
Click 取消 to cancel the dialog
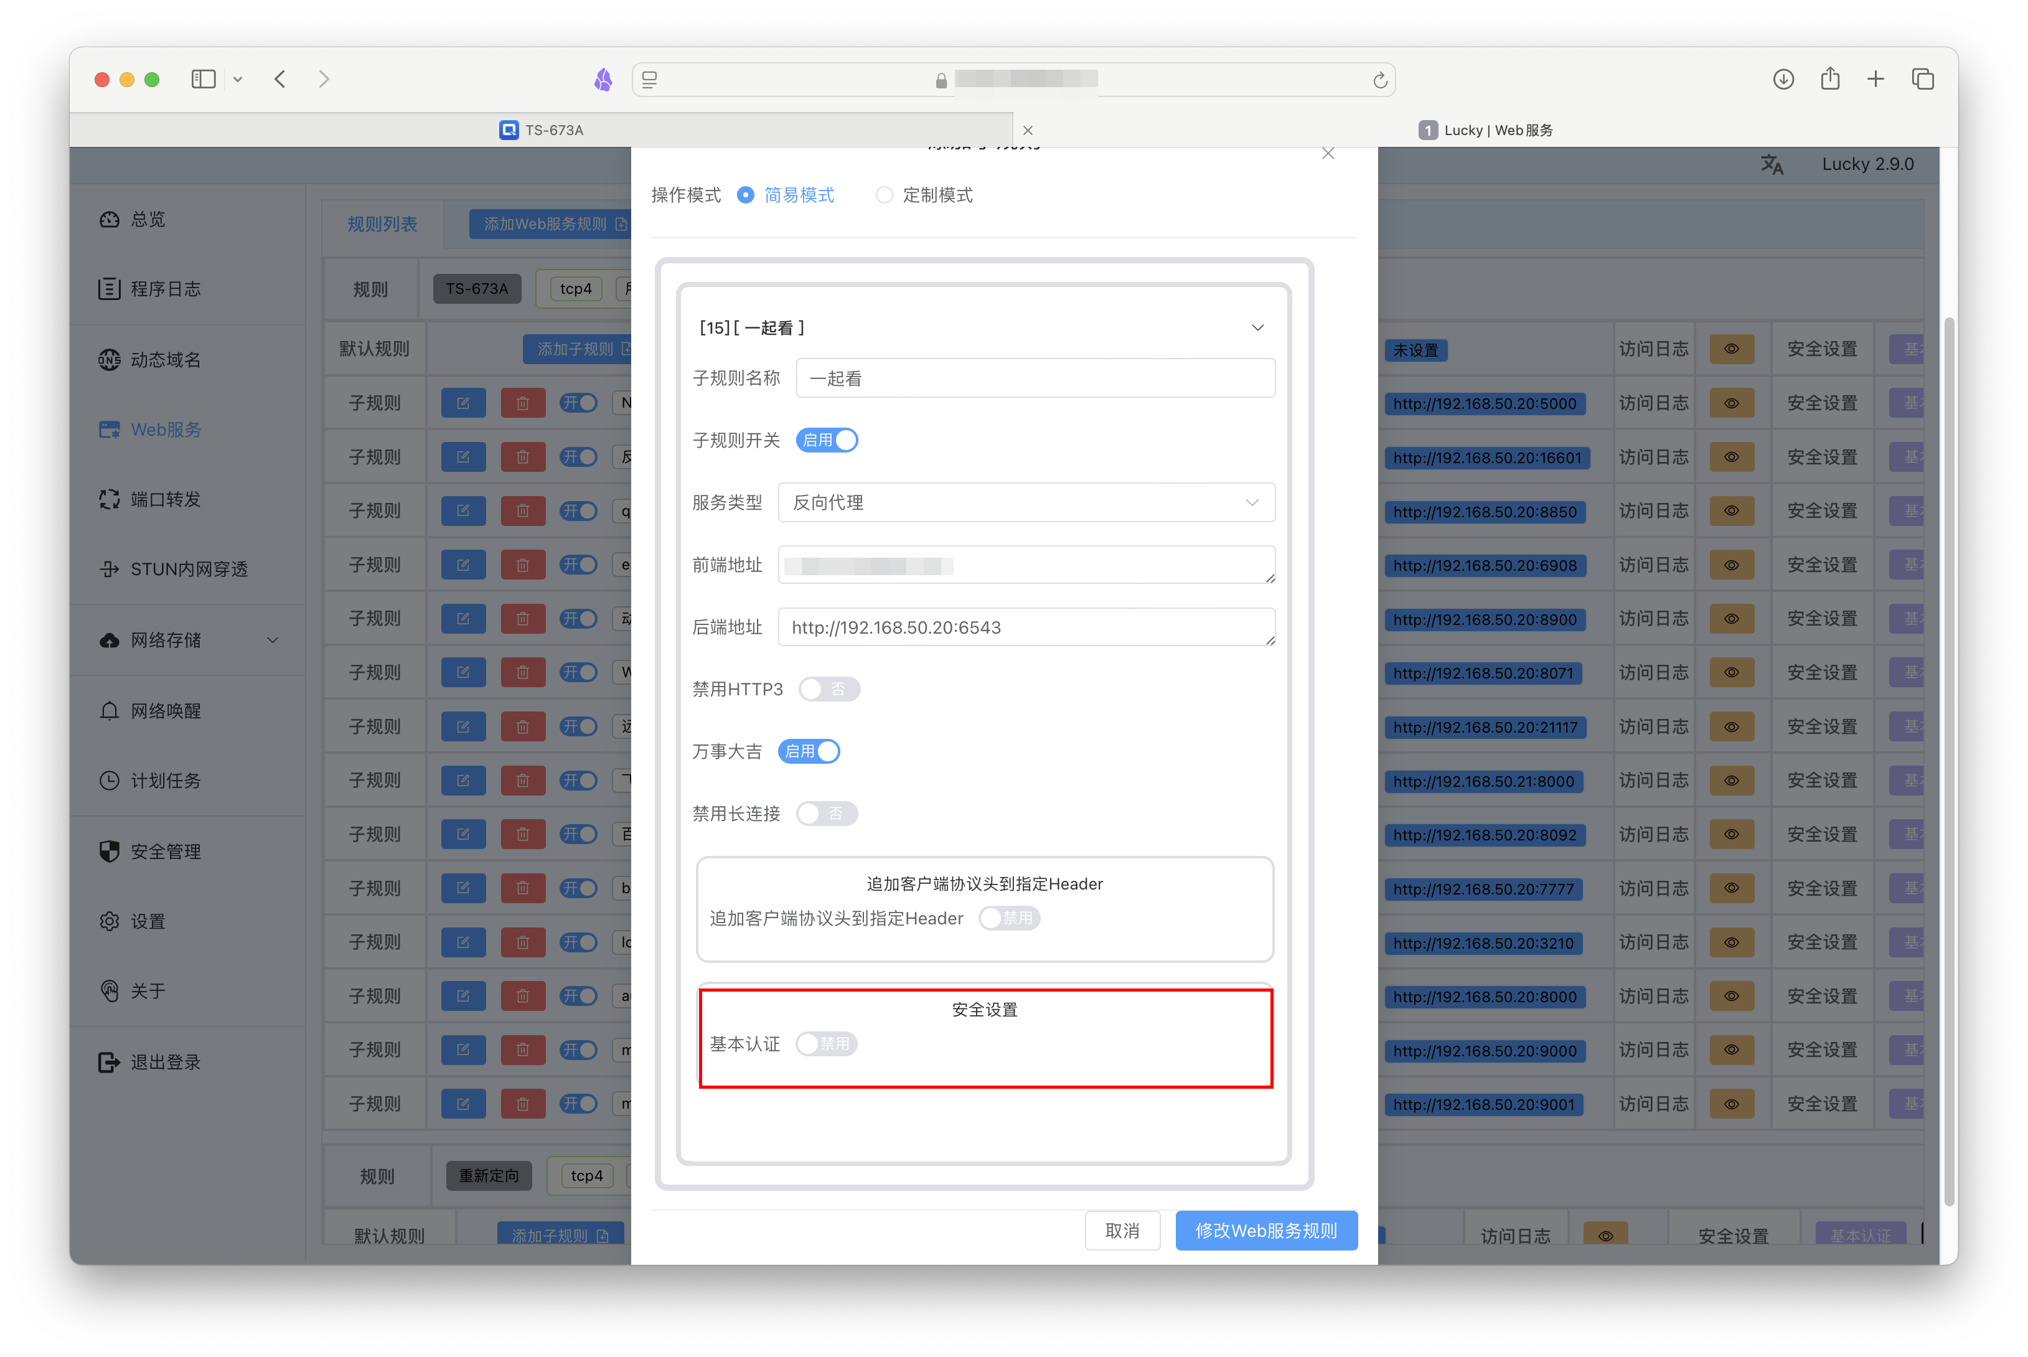pyautogui.click(x=1122, y=1231)
